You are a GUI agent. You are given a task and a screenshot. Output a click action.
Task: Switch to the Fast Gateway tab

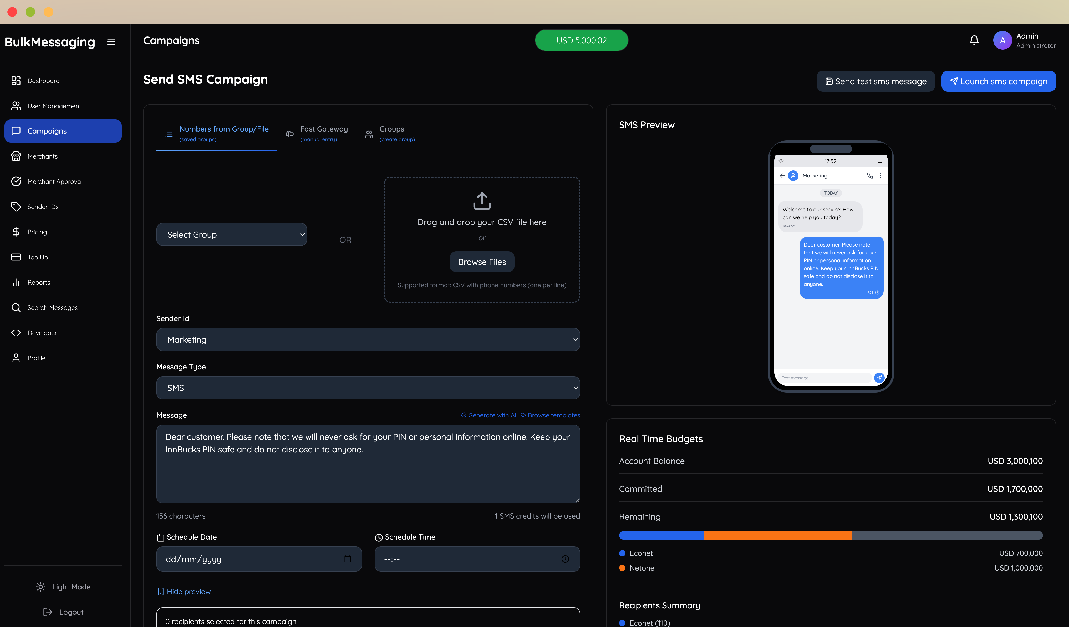[324, 133]
